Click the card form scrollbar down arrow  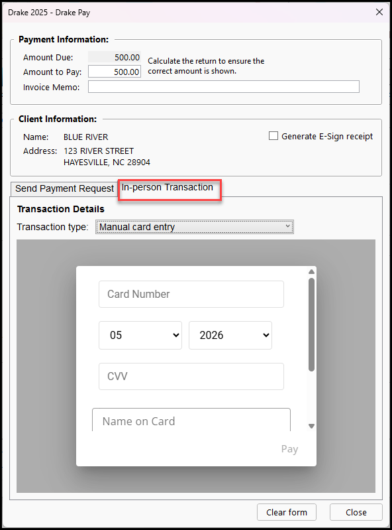click(x=312, y=427)
